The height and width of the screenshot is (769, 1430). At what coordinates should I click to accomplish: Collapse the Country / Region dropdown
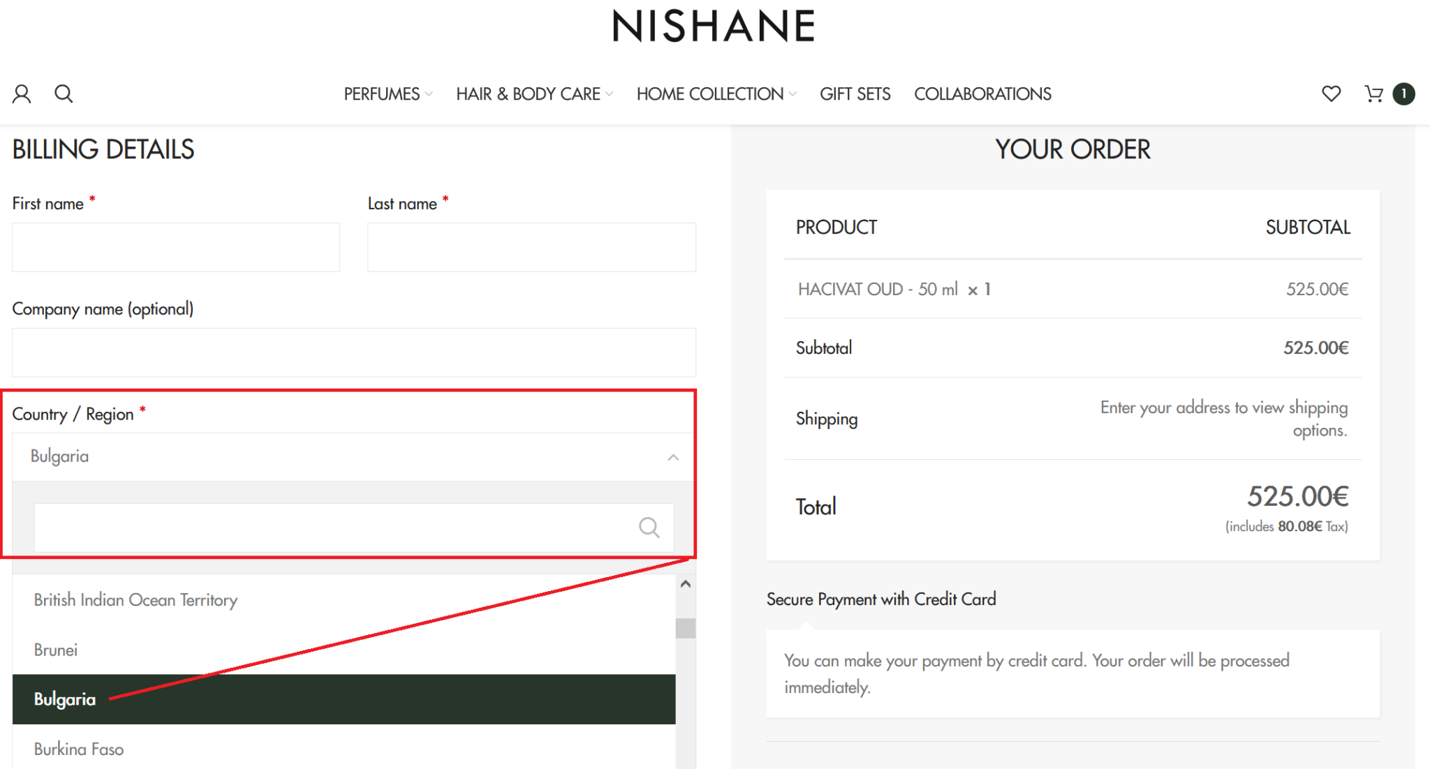[x=672, y=457]
